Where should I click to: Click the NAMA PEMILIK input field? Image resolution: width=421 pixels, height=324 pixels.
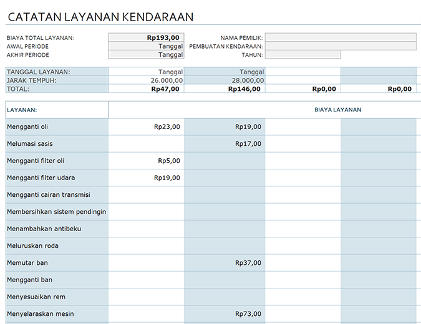341,37
